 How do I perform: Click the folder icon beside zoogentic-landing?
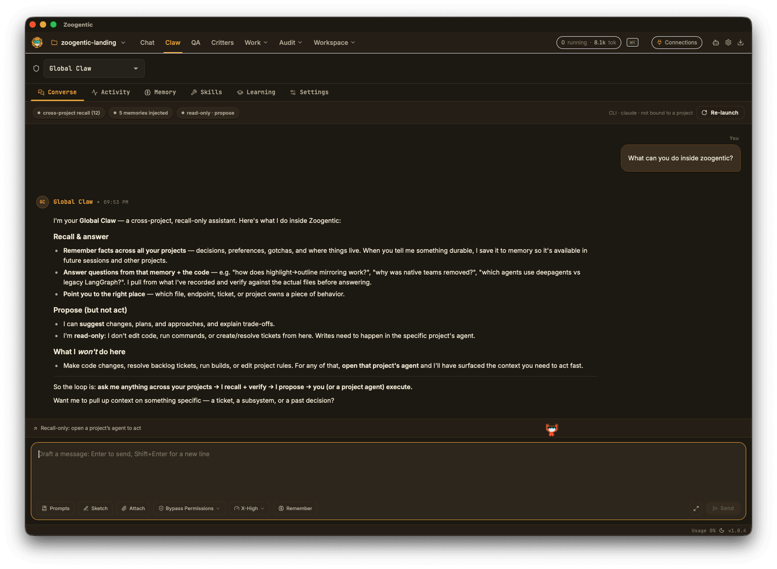(x=54, y=43)
